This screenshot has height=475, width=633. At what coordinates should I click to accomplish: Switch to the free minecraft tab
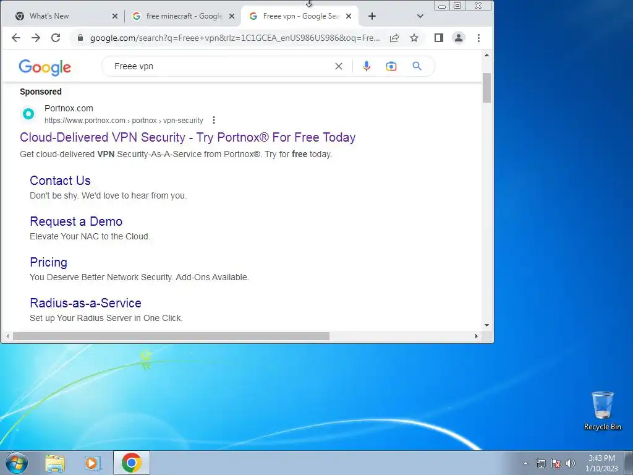(184, 16)
